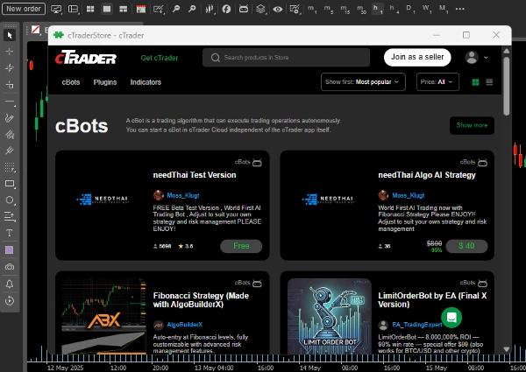The image size is (526, 372).
Task: Open the Get cTrader link
Action: pyautogui.click(x=160, y=58)
